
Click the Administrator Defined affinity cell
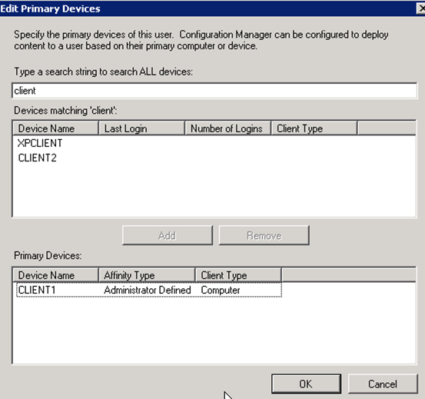[x=148, y=290]
